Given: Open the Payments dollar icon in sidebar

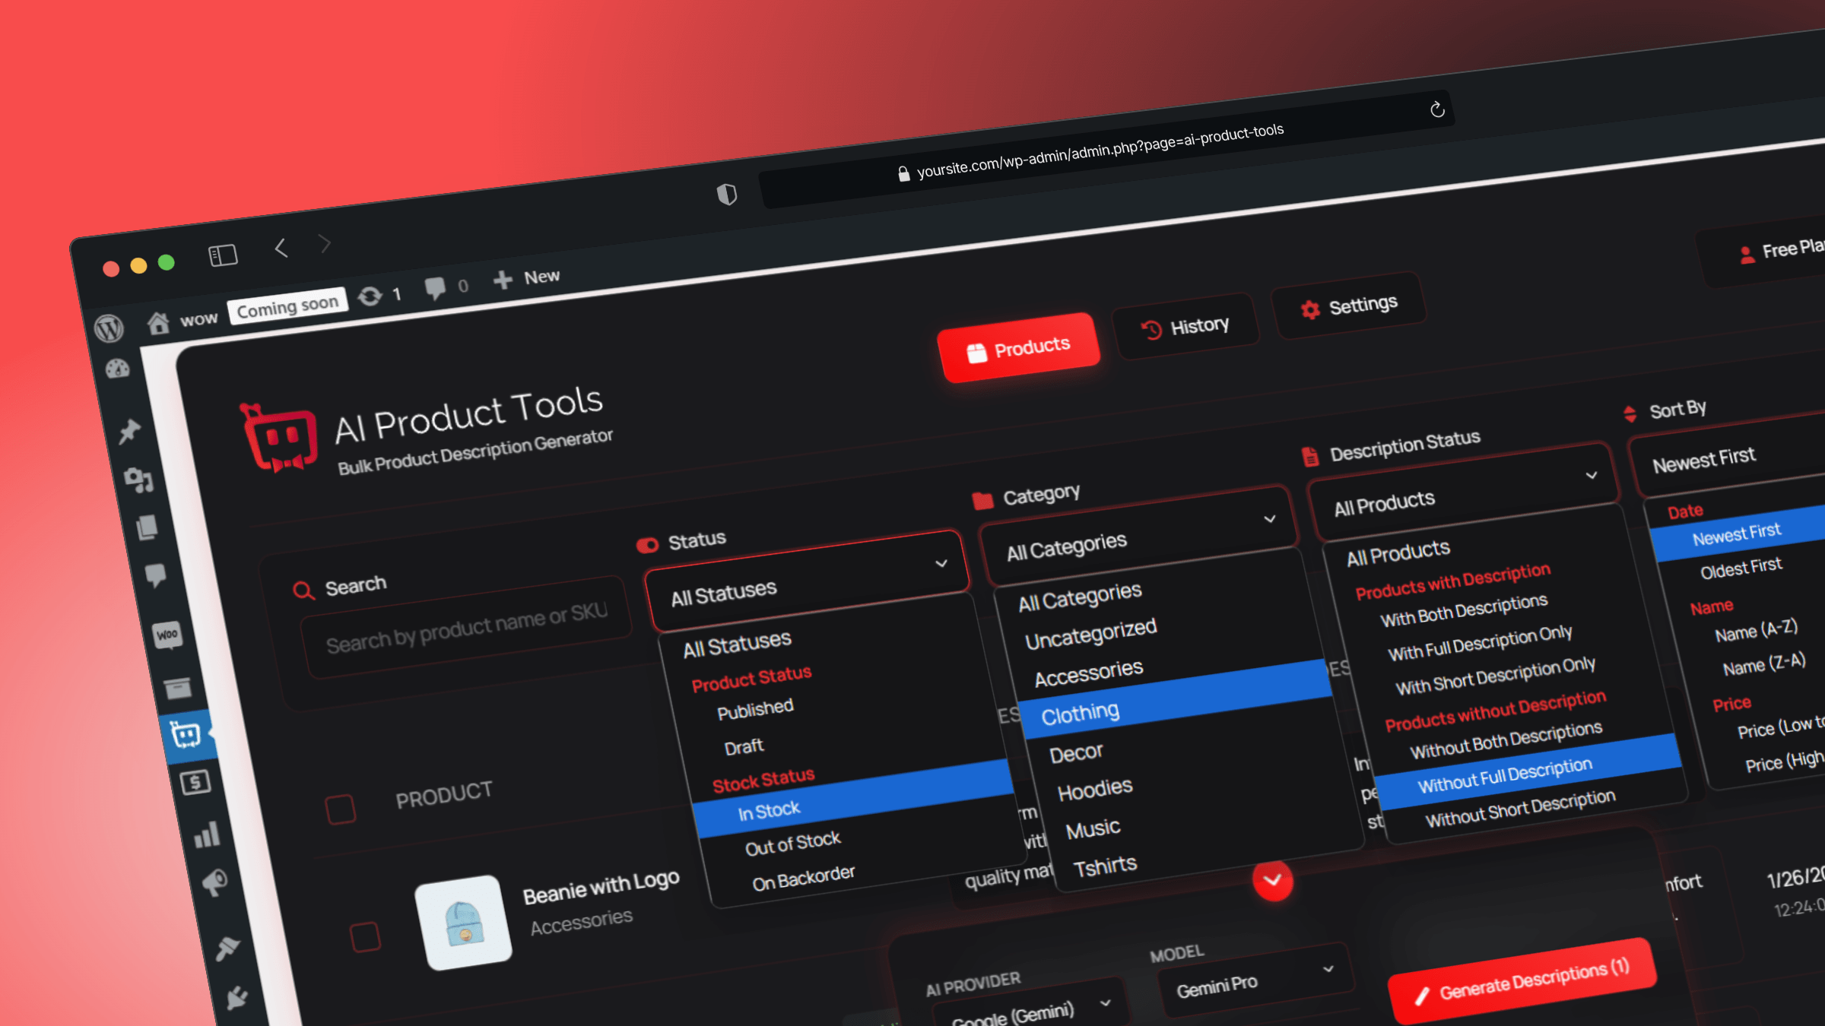Looking at the screenshot, I should click(195, 782).
